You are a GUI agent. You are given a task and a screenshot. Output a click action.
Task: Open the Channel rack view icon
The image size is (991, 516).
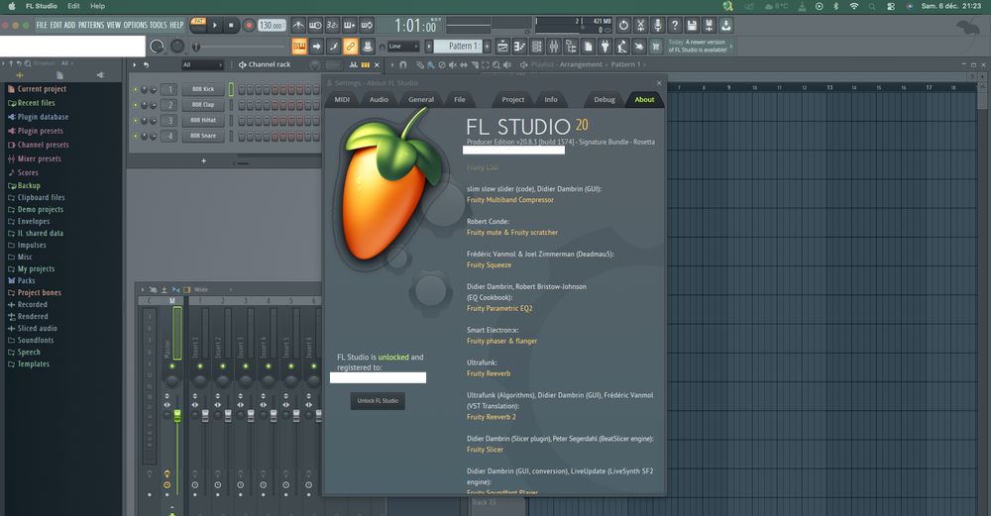coord(536,47)
